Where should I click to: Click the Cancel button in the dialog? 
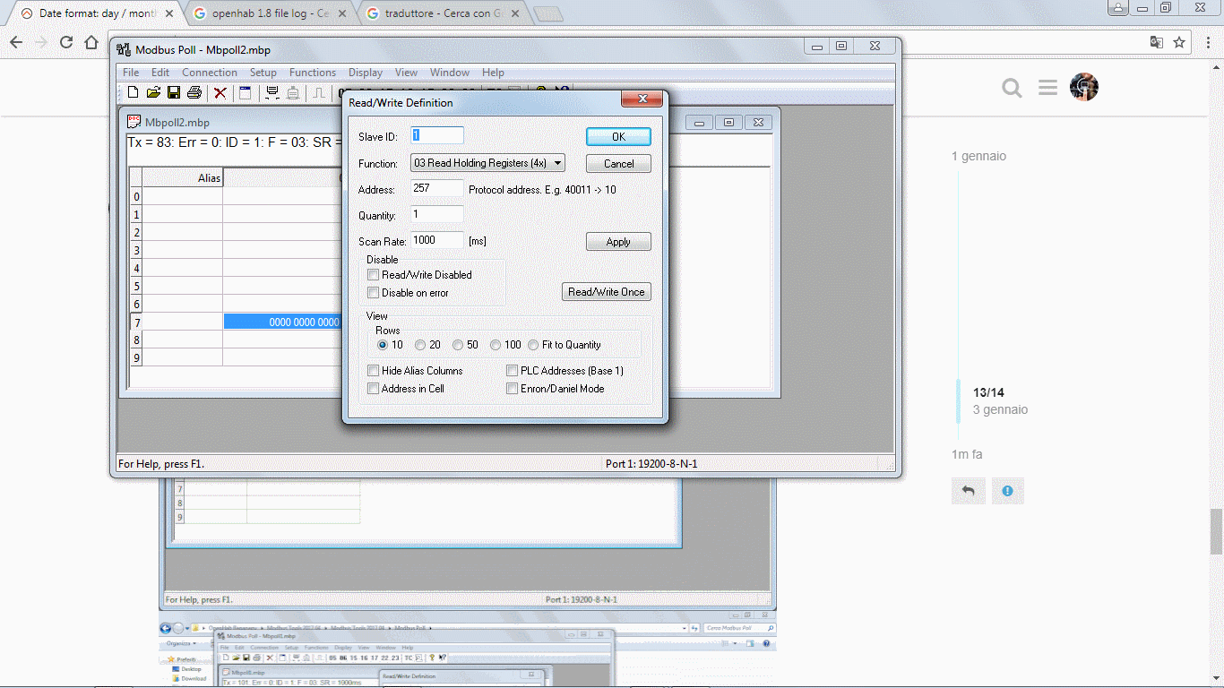tap(618, 164)
